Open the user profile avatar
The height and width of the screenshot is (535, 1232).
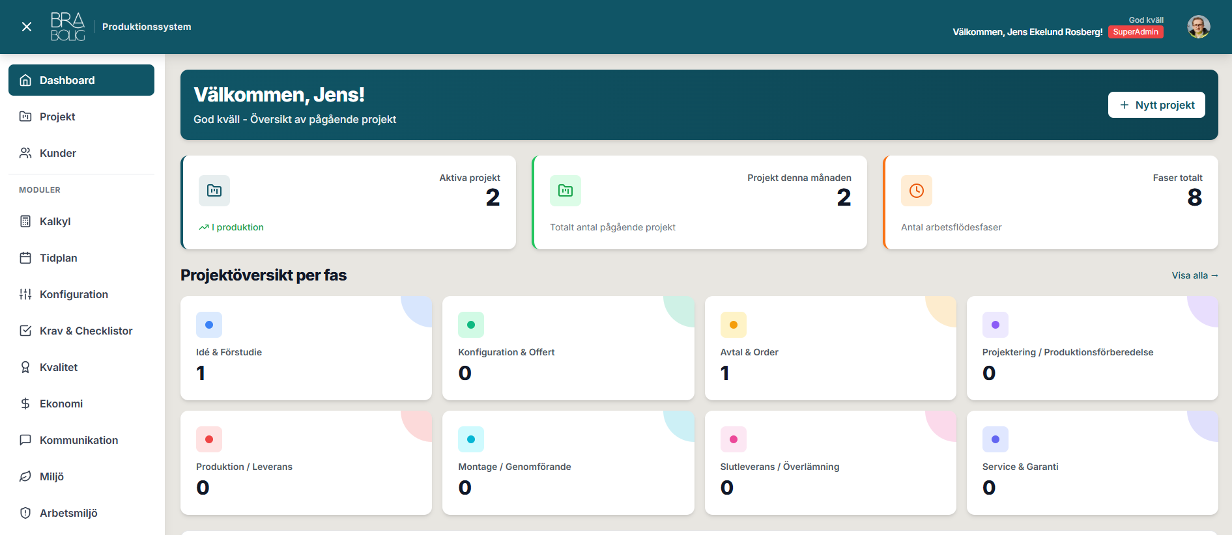(x=1198, y=27)
